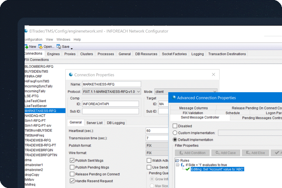Open the Protocol dropdown
Screen dimensions: 282x188
[x=139, y=92]
